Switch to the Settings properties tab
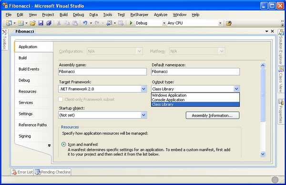Viewport: 286px width, 185px height. coord(34,114)
